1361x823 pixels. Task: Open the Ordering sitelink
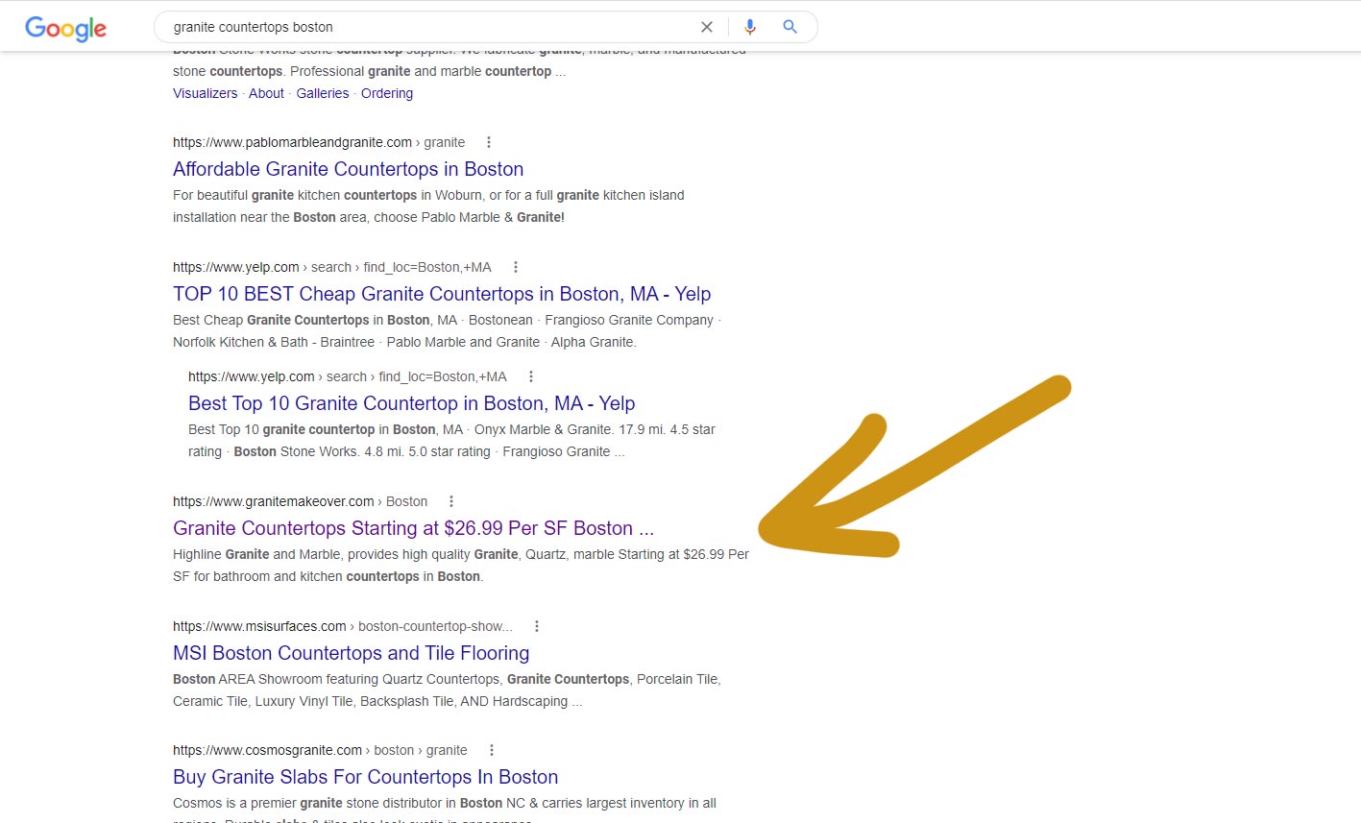pos(387,93)
